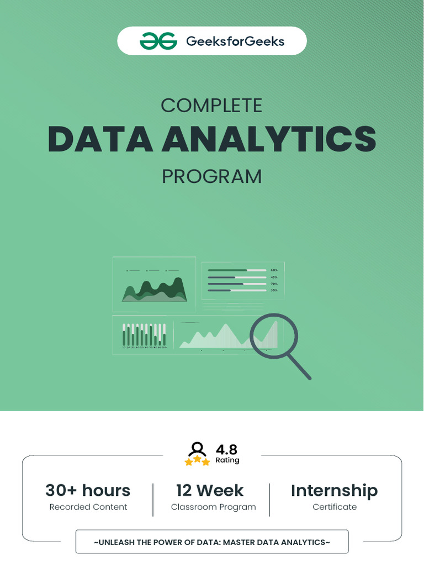Click the DATA ANALYTICS headline
Screen dimensions: 424x566
[212, 139]
